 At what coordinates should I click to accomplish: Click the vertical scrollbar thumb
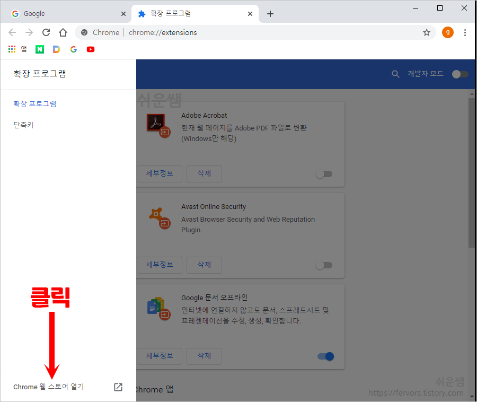(x=472, y=173)
